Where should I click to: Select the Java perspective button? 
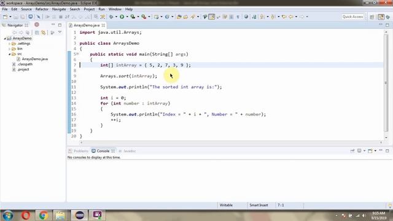[x=381, y=17]
